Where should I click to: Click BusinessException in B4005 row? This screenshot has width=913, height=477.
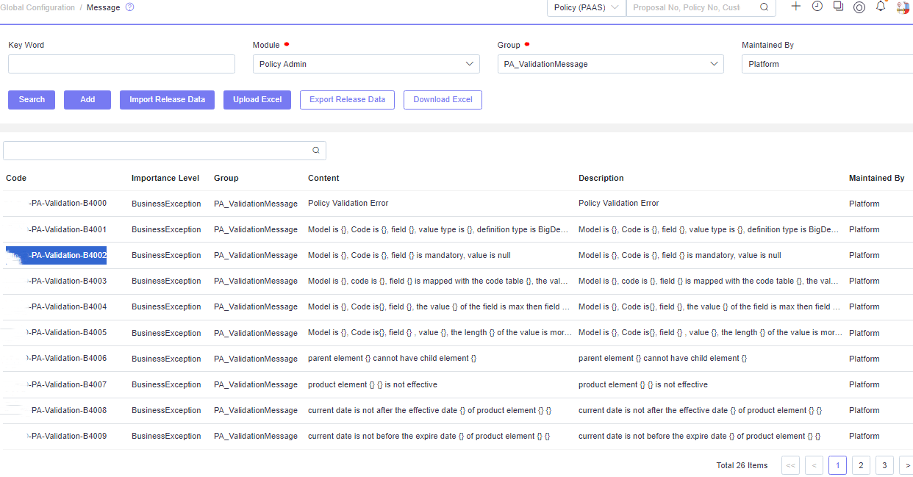tap(166, 333)
